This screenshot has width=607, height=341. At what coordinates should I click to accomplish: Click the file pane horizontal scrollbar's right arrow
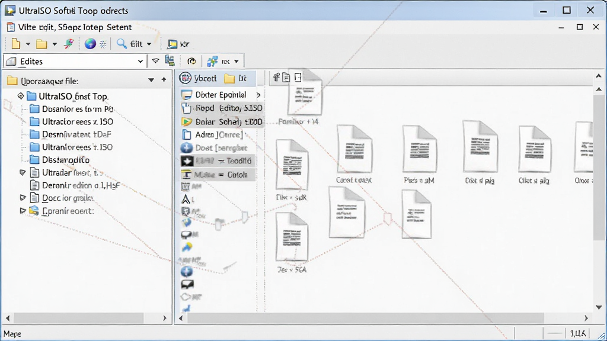point(586,318)
